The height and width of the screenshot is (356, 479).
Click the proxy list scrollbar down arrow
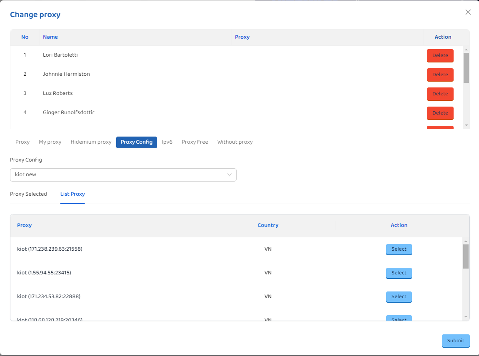(466, 317)
